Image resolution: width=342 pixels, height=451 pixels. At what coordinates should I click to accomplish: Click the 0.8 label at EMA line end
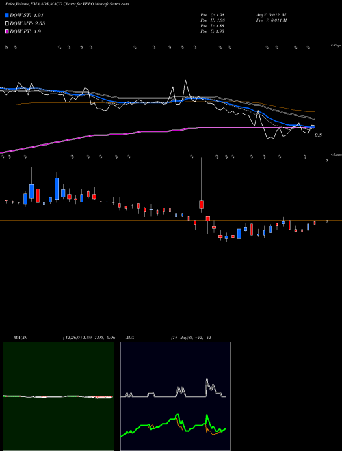[318, 135]
